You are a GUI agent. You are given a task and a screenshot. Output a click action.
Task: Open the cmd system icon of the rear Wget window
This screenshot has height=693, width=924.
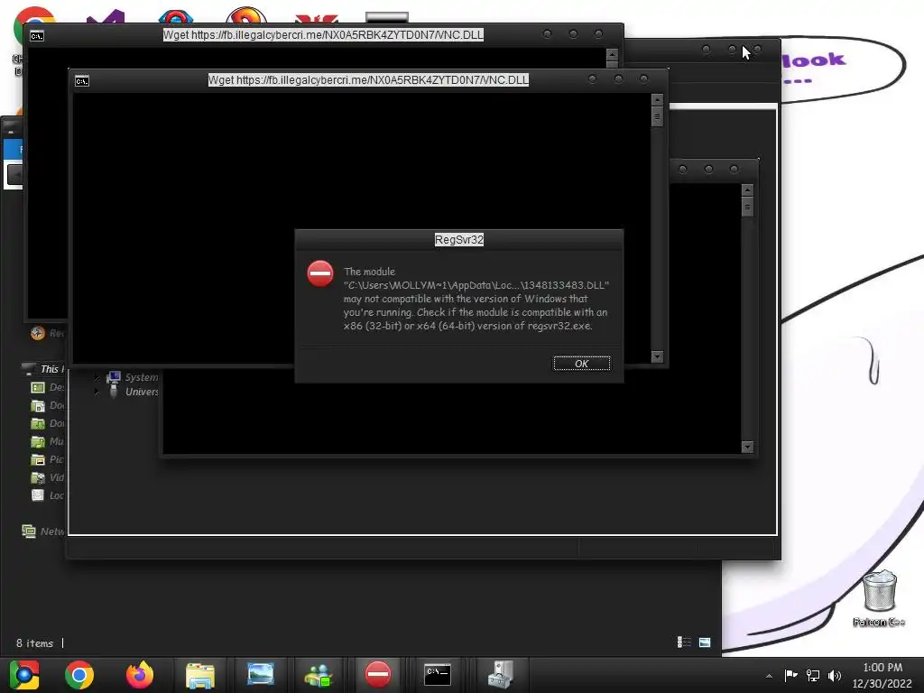(x=36, y=36)
